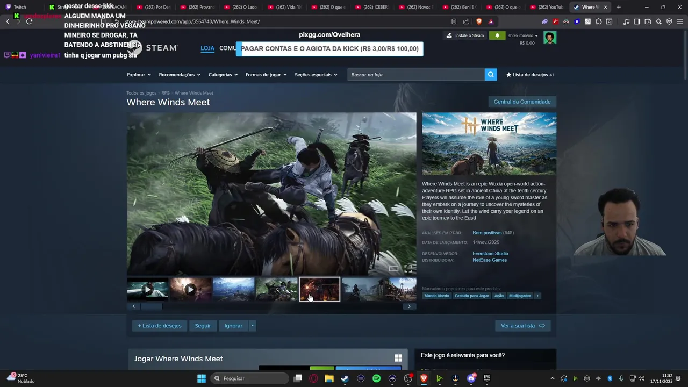
Task: Open the dropdown arrow beside Ignorar
Action: (252, 326)
